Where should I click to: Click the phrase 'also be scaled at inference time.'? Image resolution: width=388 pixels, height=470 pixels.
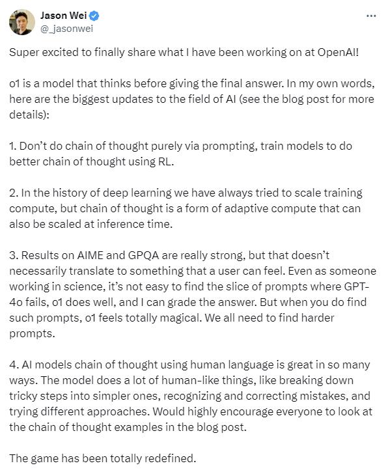pyautogui.click(x=91, y=224)
